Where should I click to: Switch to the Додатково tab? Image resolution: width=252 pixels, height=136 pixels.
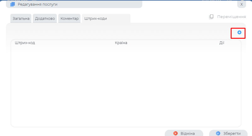[45, 19]
